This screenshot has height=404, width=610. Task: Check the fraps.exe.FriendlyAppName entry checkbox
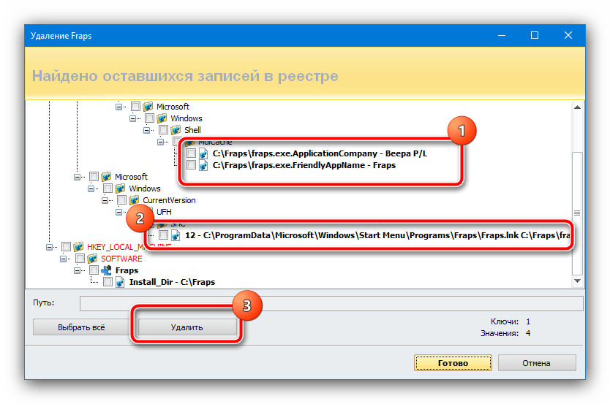(191, 166)
